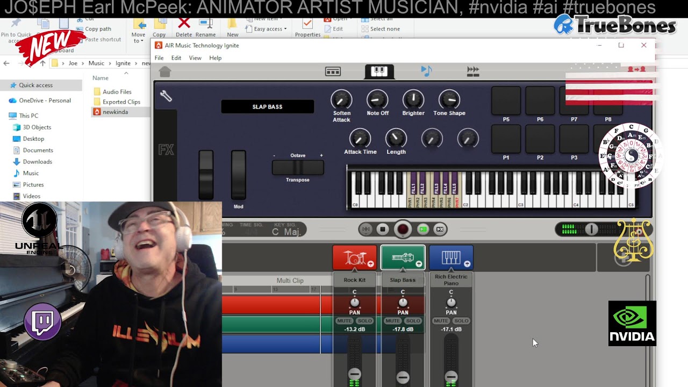The height and width of the screenshot is (387, 688).
Task: Adjust the Note Off knob
Action: 377,99
